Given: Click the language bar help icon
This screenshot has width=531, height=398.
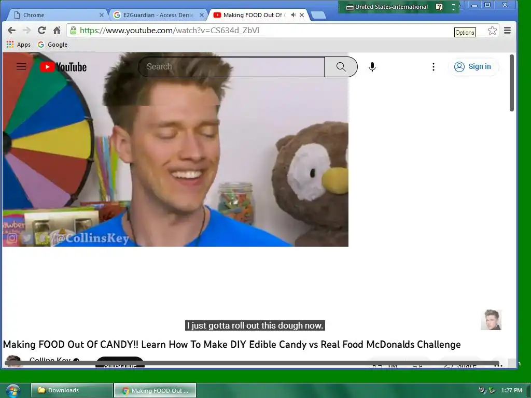Looking at the screenshot, I should click(x=439, y=7).
